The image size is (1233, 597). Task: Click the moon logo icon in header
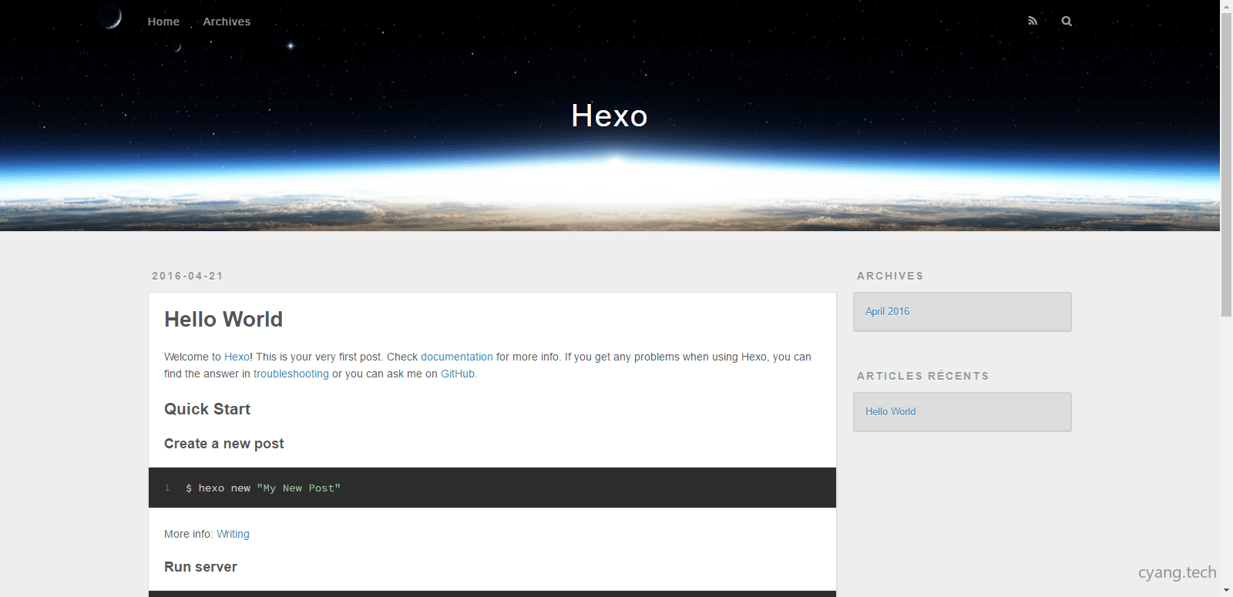111,17
